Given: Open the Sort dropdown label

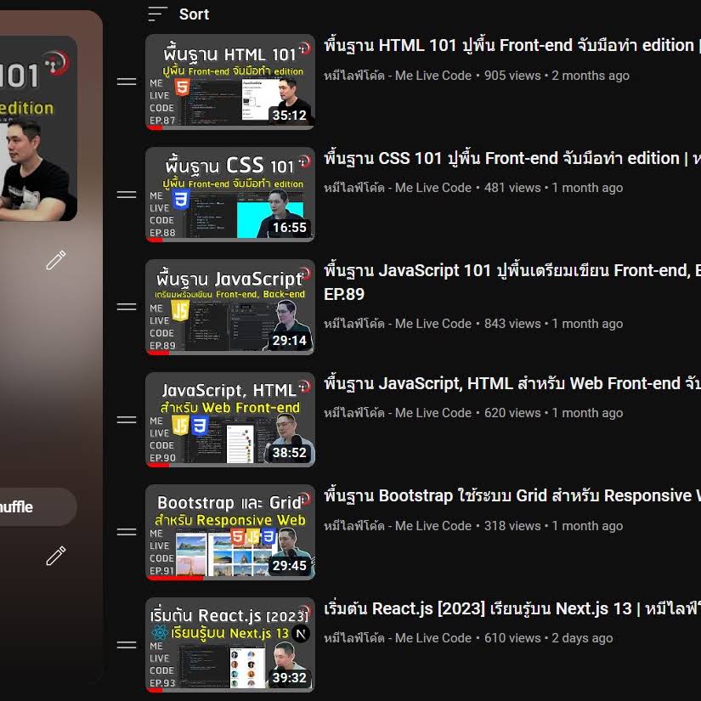Looking at the screenshot, I should [x=194, y=14].
